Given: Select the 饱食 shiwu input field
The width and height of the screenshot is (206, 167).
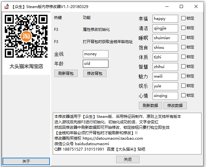Looking at the screenshot, I should coord(165,48).
